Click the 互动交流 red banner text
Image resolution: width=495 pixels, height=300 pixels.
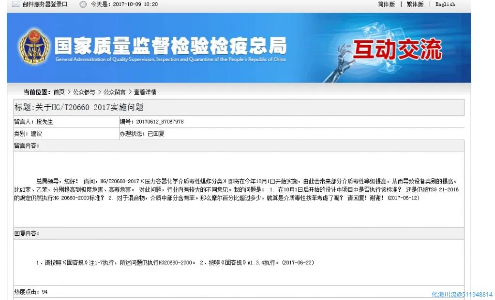point(397,50)
